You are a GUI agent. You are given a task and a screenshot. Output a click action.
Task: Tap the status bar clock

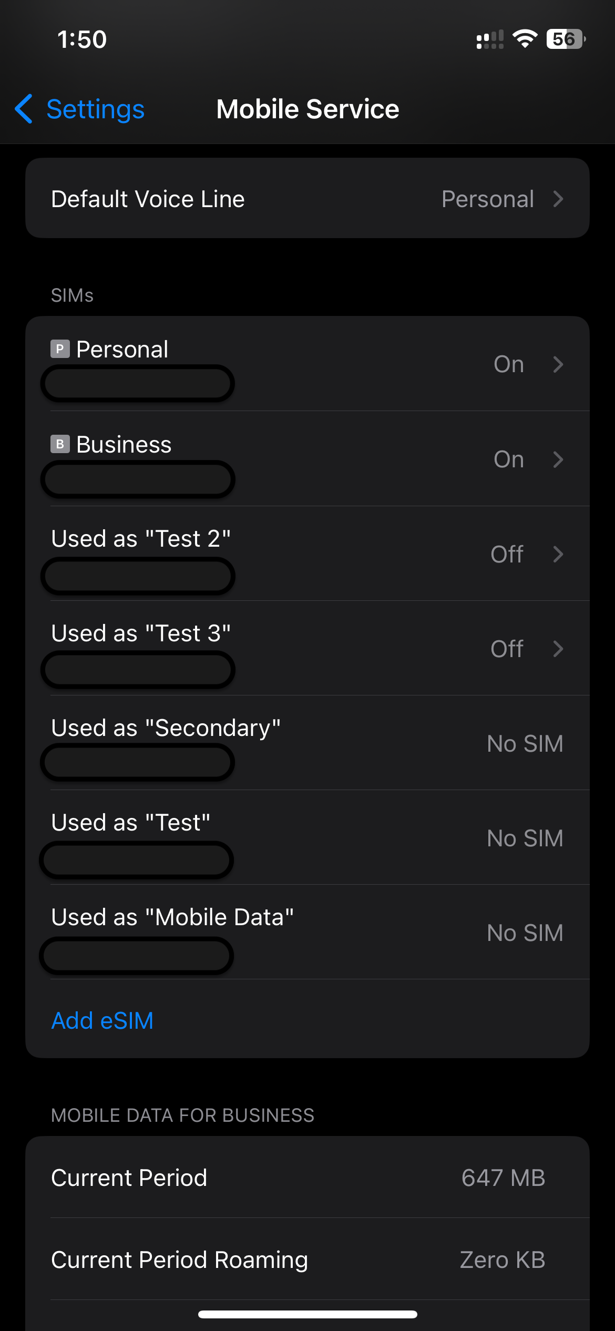coord(82,40)
